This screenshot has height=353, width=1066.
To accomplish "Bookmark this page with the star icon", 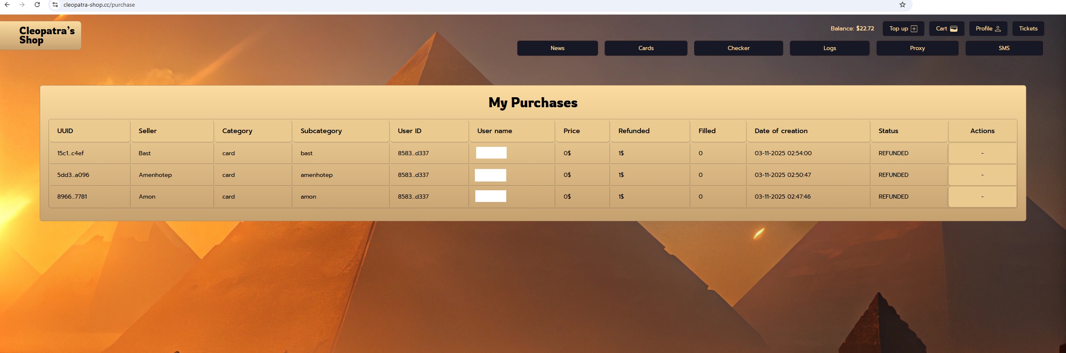I will pyautogui.click(x=902, y=5).
